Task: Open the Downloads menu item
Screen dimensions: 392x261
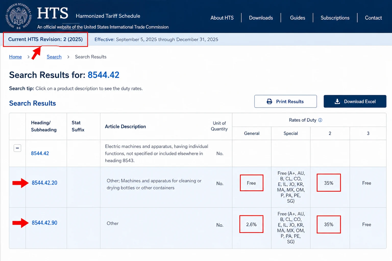Action: click(261, 18)
